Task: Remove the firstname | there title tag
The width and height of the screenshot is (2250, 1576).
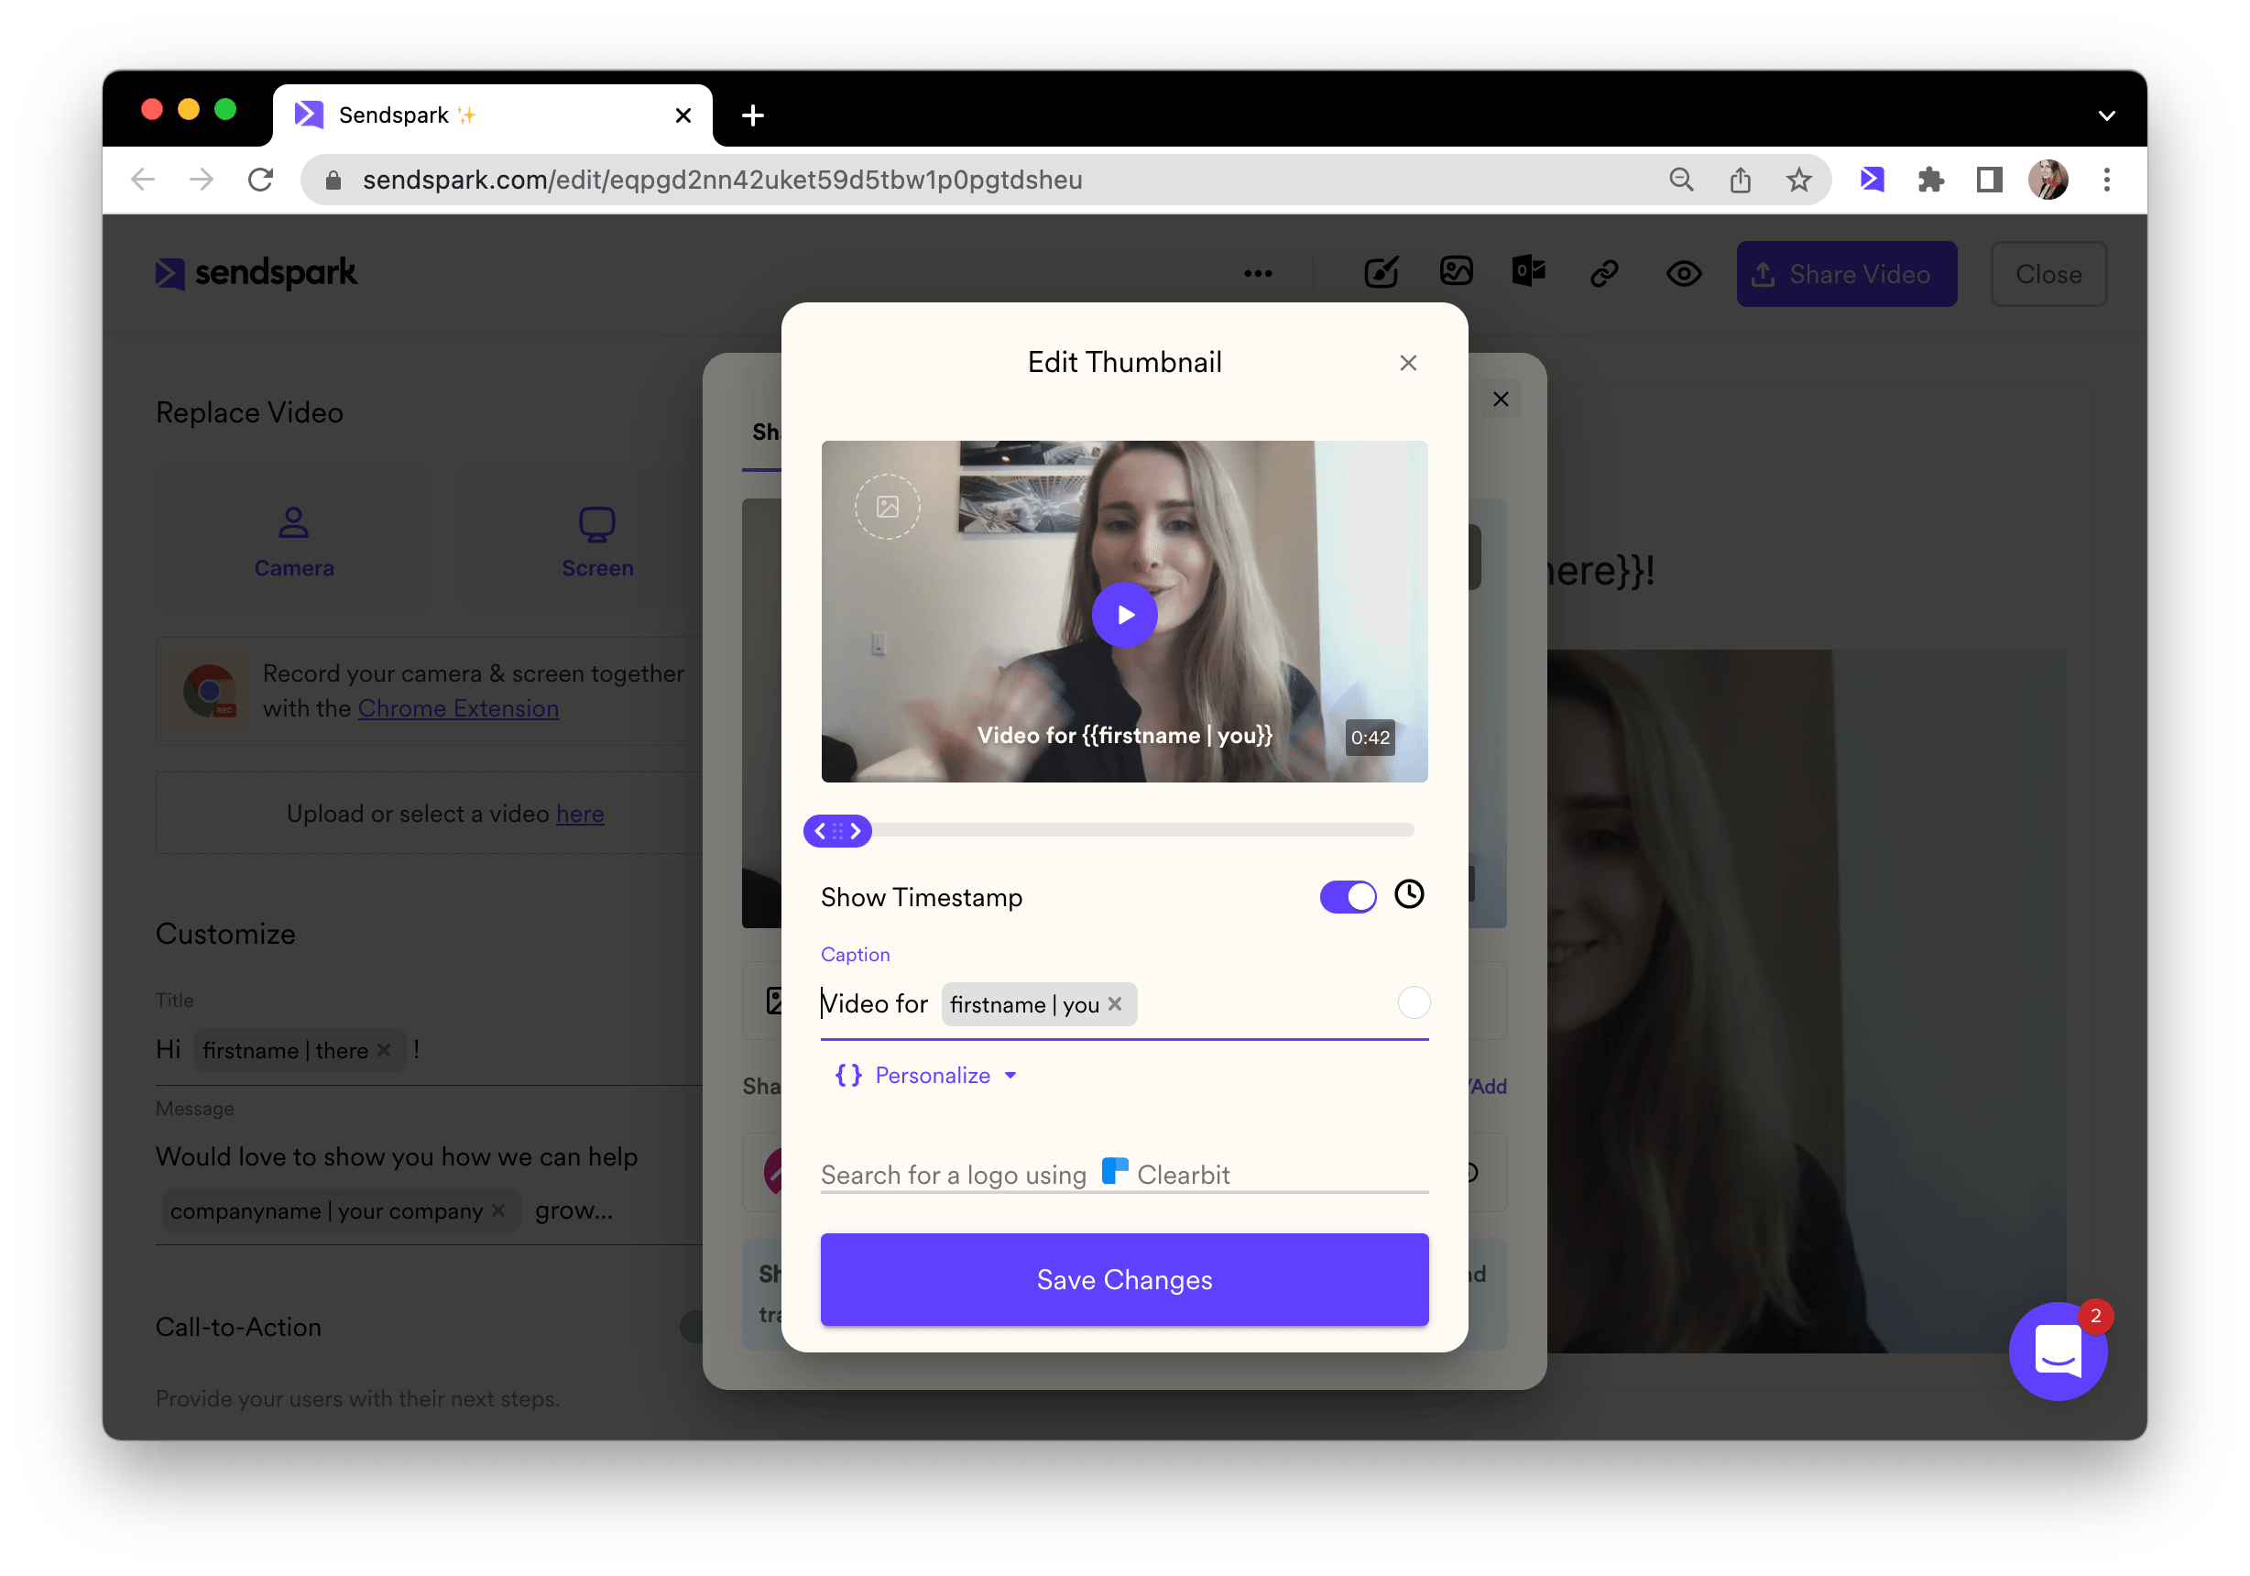Action: point(384,1050)
